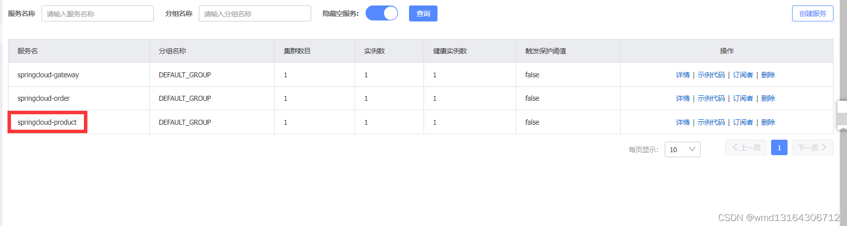Open 订阅者 for springcloud-product
The width and height of the screenshot is (847, 226).
(x=743, y=122)
